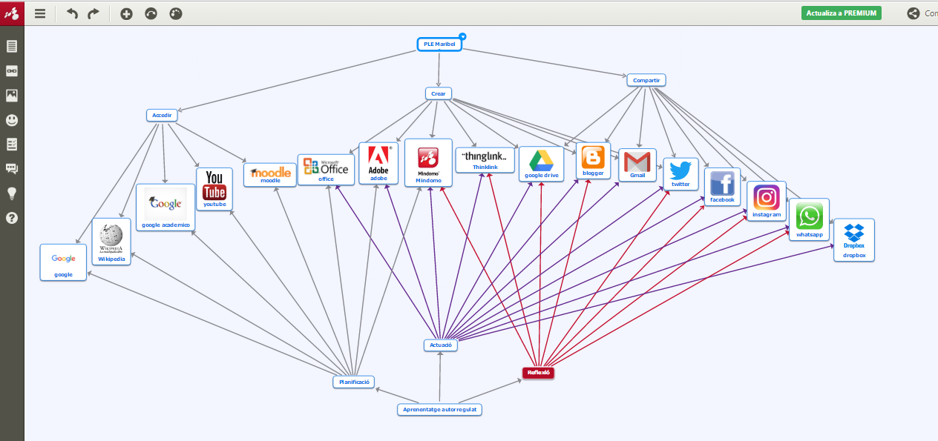Select the Compartir node
The height and width of the screenshot is (441, 938).
coord(646,80)
